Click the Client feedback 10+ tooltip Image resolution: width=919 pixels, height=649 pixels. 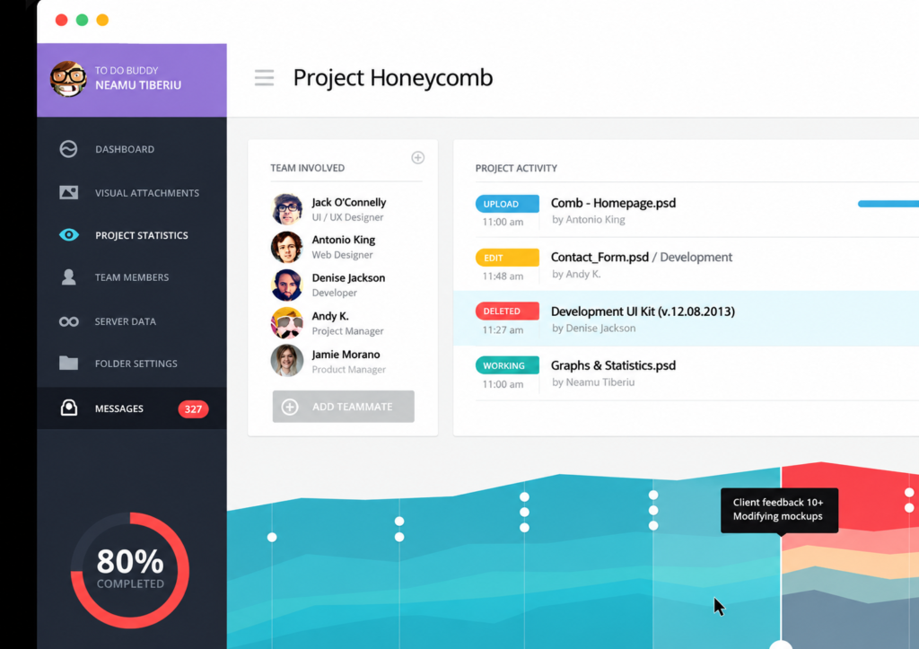(780, 510)
